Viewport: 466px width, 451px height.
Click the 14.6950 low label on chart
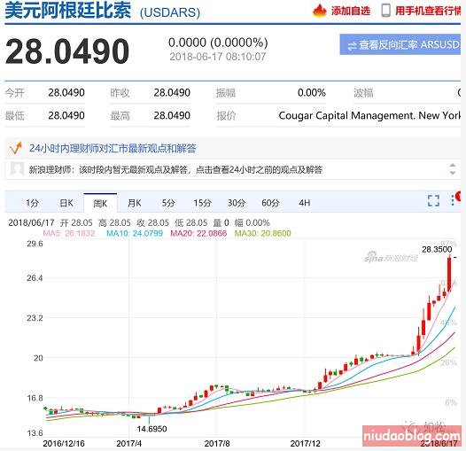pos(151,429)
